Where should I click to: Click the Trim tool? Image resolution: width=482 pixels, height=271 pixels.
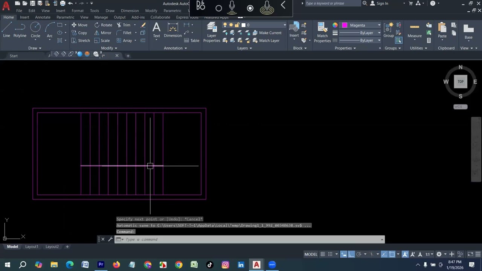(x=124, y=25)
